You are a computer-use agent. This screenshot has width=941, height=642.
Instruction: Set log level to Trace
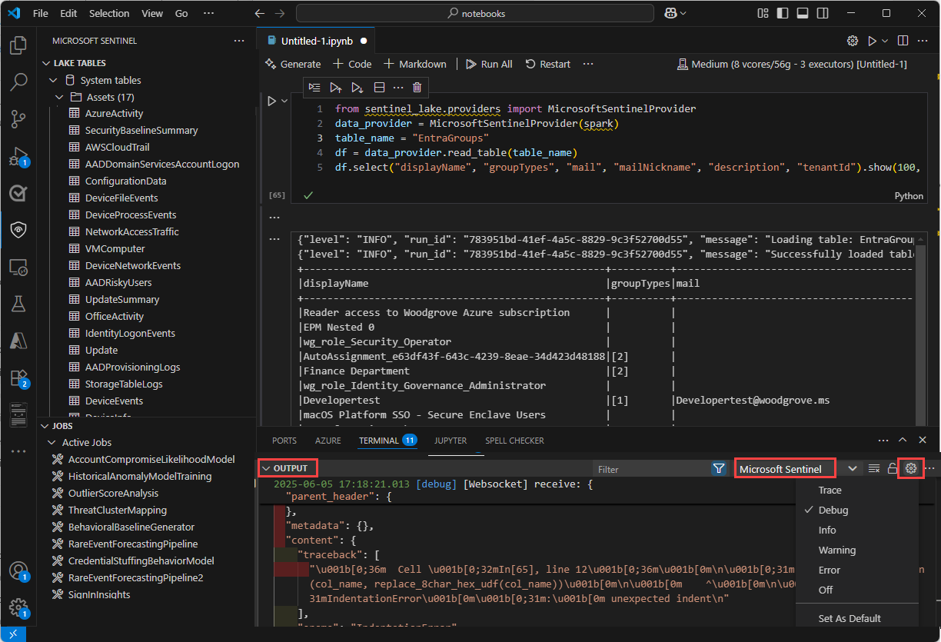coord(830,490)
